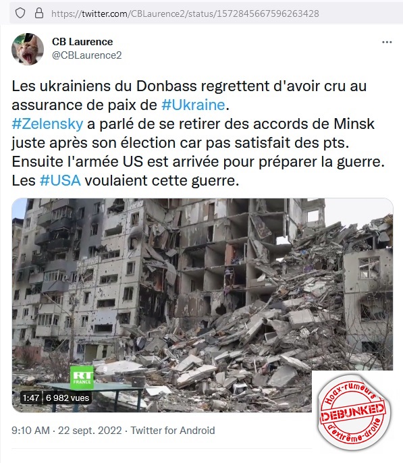Viewport: 403px width, 463px height.
Task: Open the three-dot tweet options menu
Action: 387,43
